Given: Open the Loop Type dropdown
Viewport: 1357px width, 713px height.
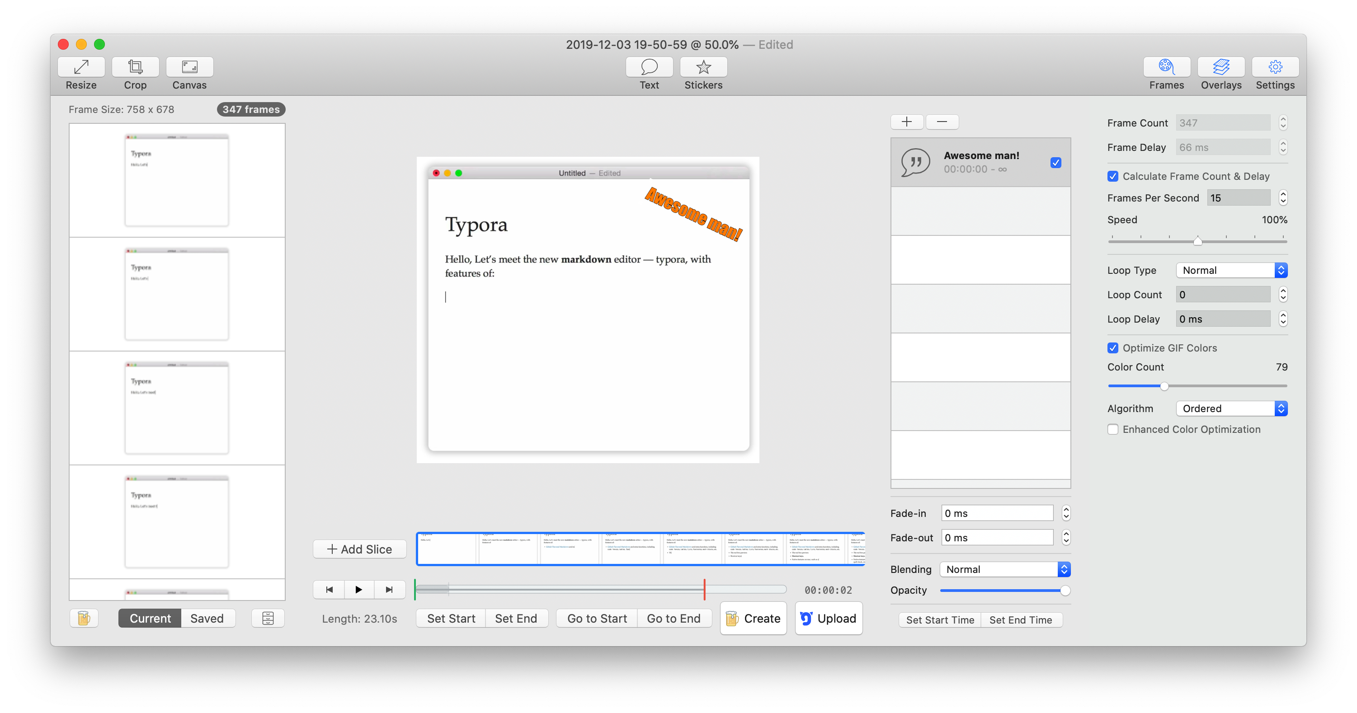Looking at the screenshot, I should pyautogui.click(x=1232, y=271).
